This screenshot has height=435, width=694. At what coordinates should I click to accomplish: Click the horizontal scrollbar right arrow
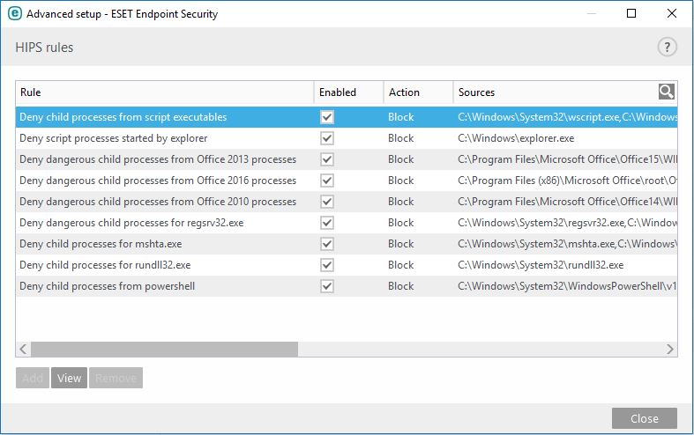pos(671,350)
